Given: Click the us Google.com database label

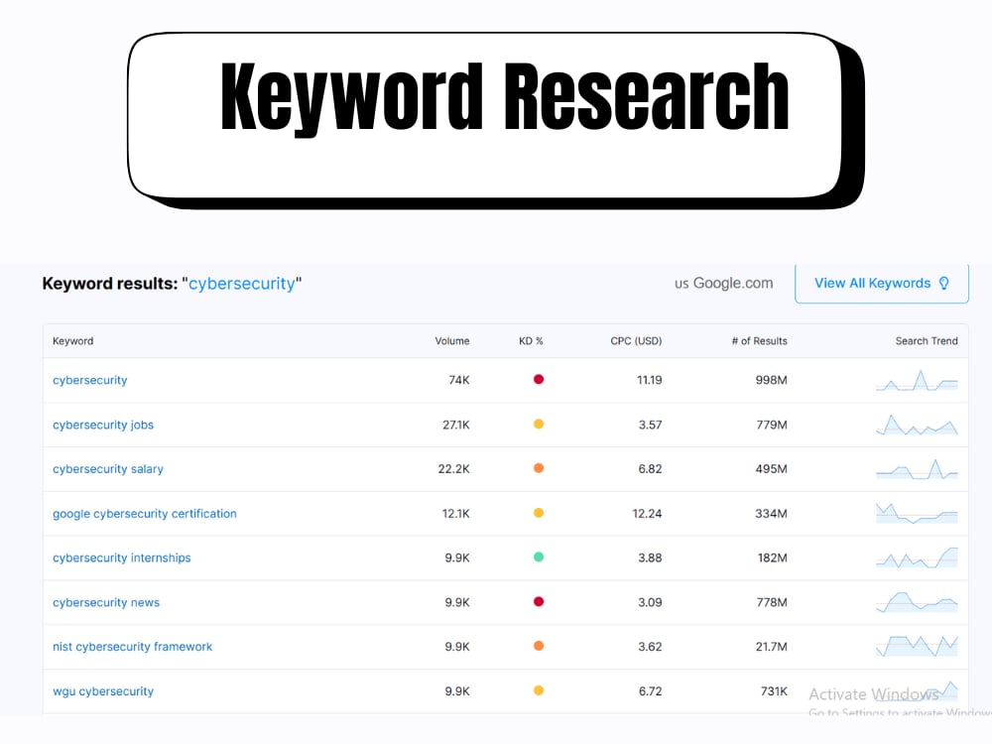Looking at the screenshot, I should pos(724,284).
